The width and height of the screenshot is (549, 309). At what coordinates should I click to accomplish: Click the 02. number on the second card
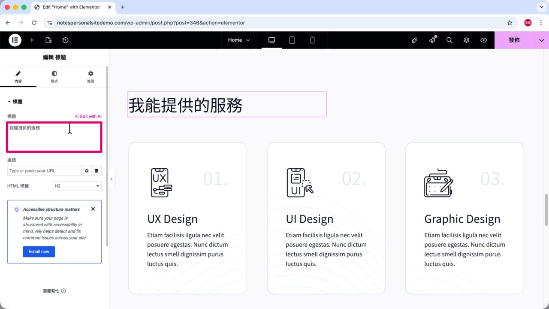[354, 179]
